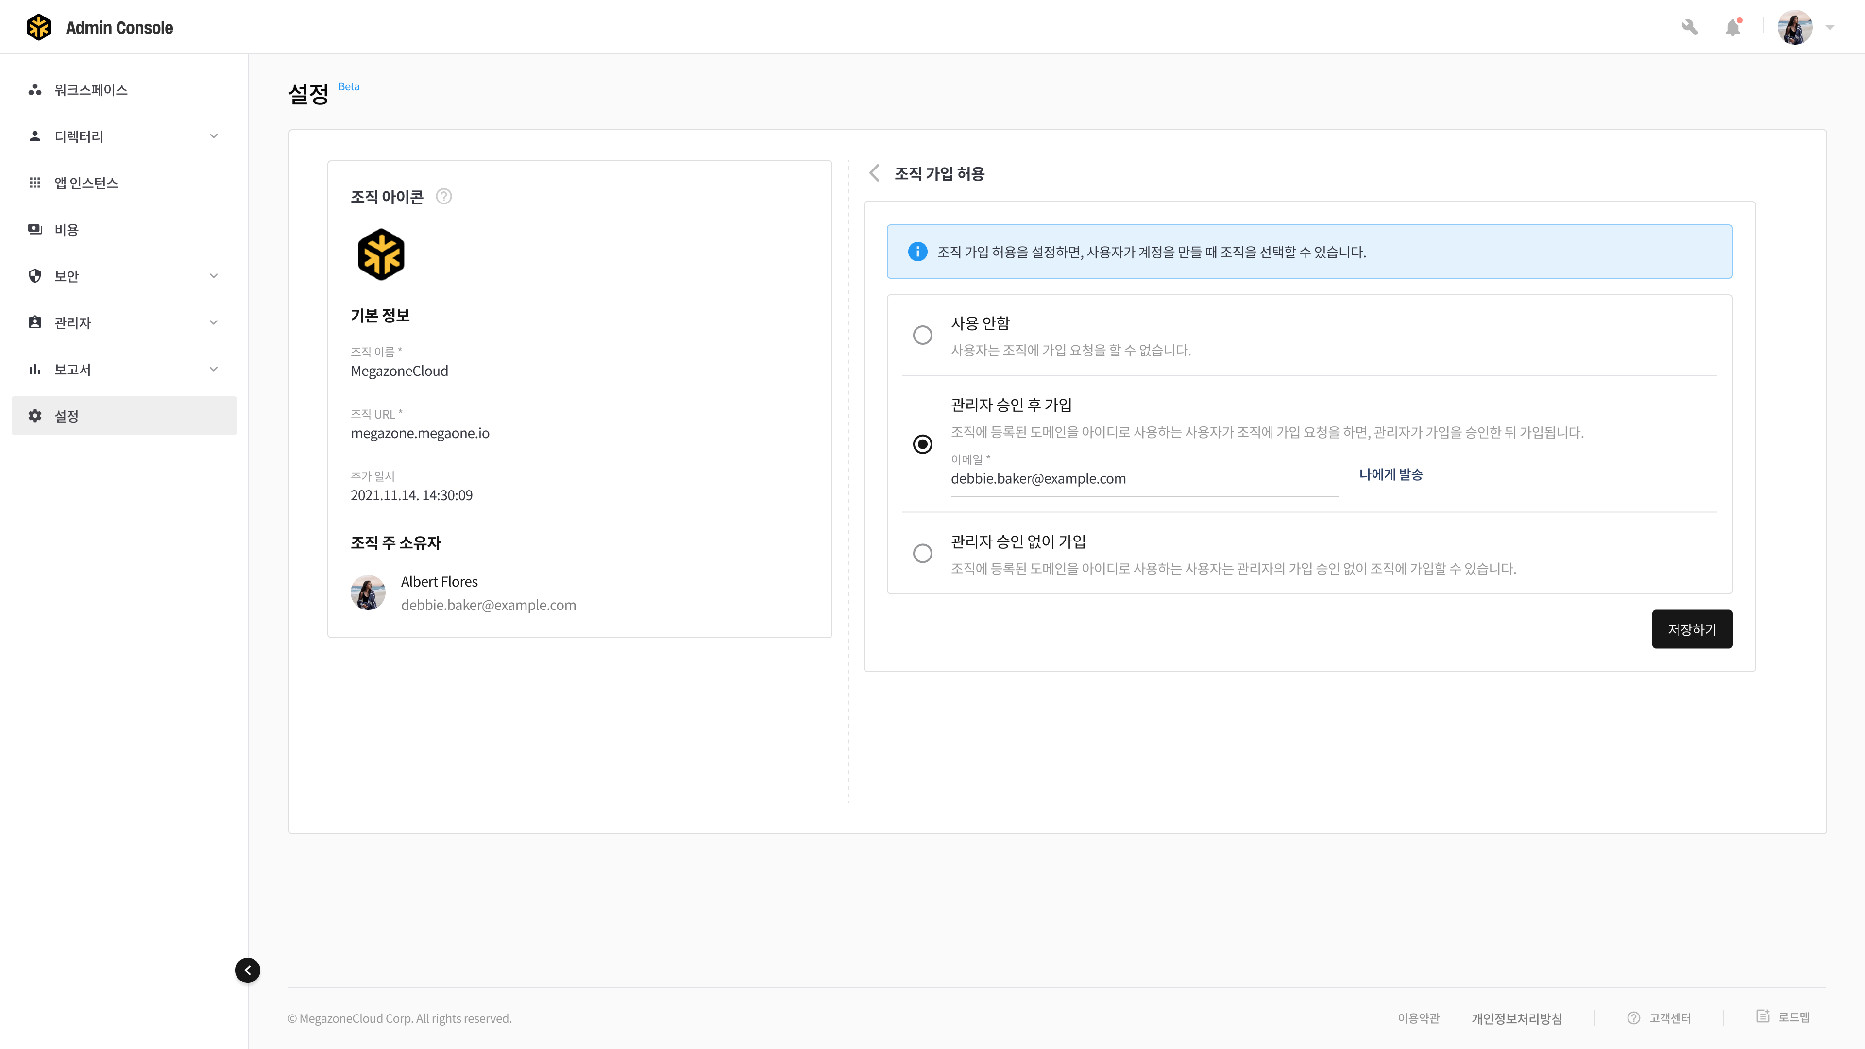The image size is (1865, 1049).
Task: Click the URL megazone.megaone.io
Action: pos(420,433)
